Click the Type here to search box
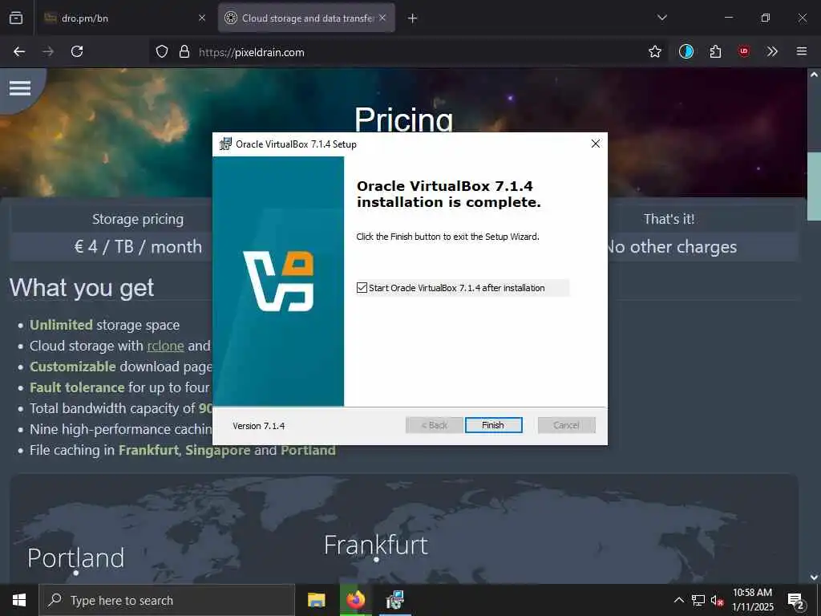Screen dimensions: 821x616 click(x=167, y=600)
